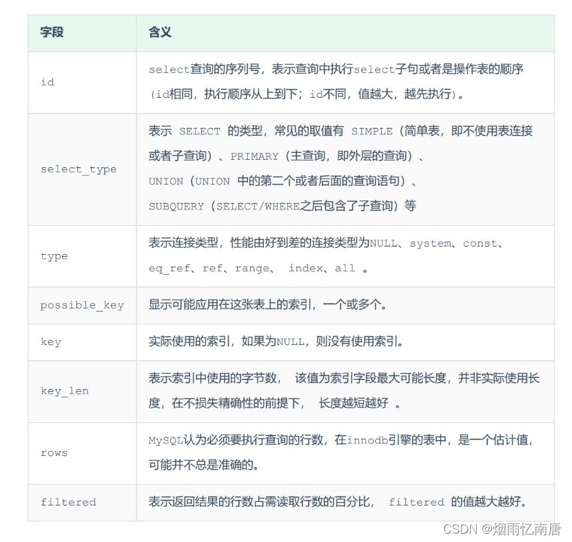
Task: Click the text '长度越短越好'
Action: tap(354, 403)
